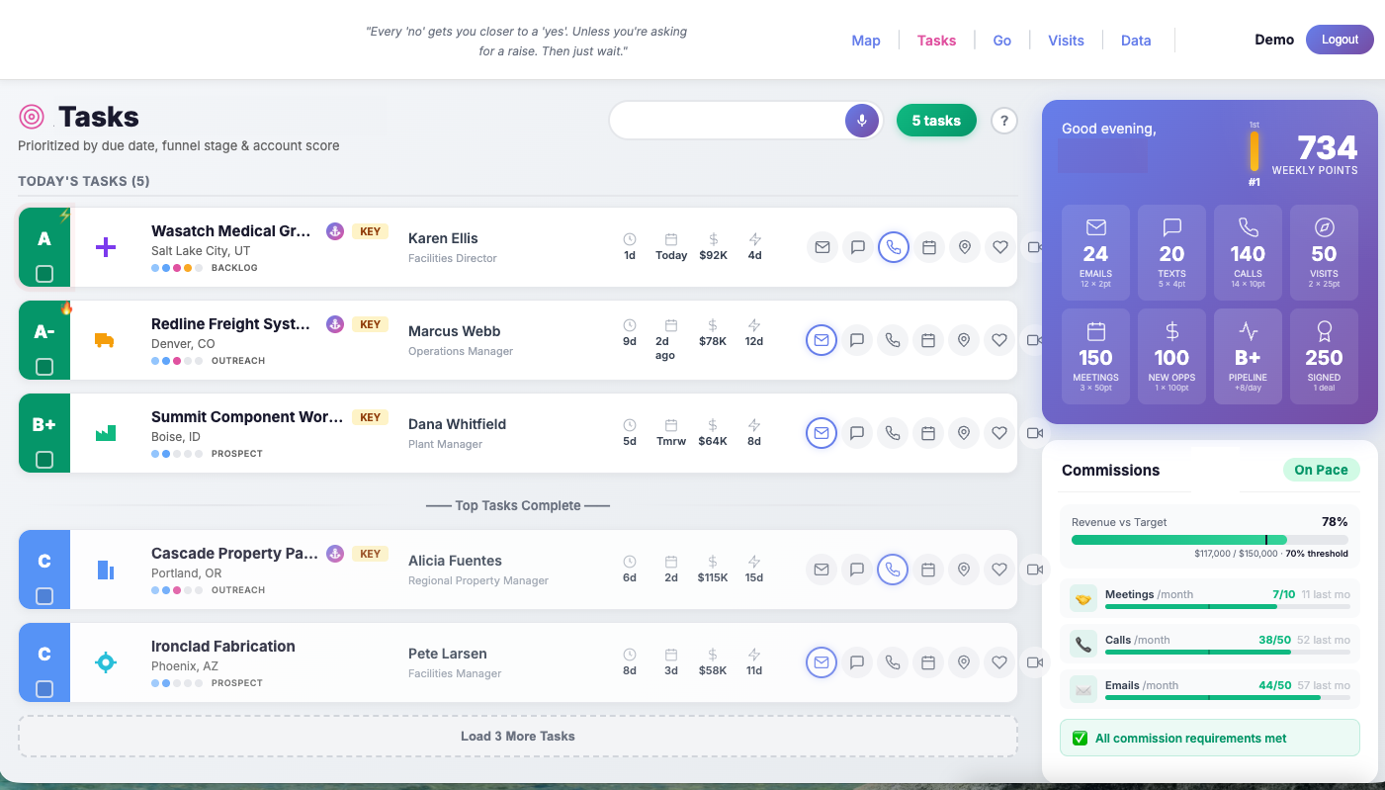
Task: Tick Ironclad Fabrication task checkbox
Action: [44, 689]
